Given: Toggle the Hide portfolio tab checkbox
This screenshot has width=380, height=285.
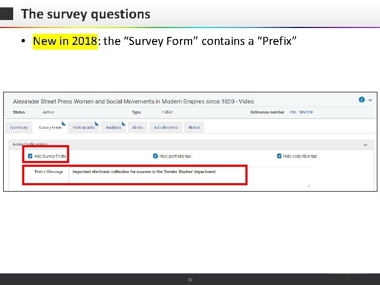Looking at the screenshot, I should click(x=155, y=156).
